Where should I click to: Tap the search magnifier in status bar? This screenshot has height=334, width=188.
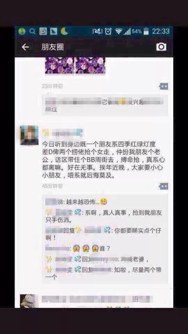(32, 31)
